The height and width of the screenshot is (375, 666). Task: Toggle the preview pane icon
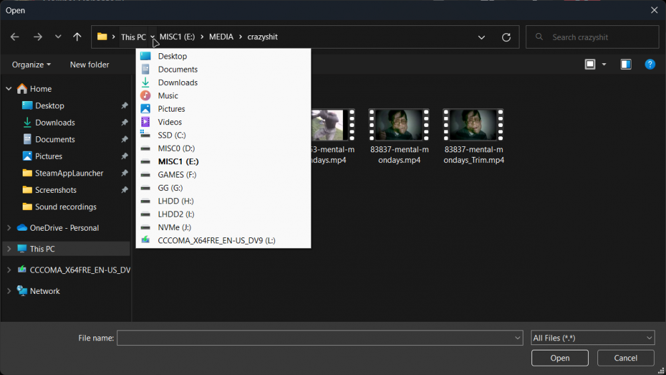coord(626,64)
